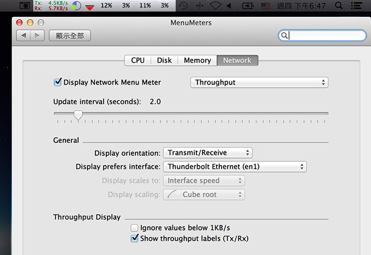Click the forward arrow button

tap(38, 35)
